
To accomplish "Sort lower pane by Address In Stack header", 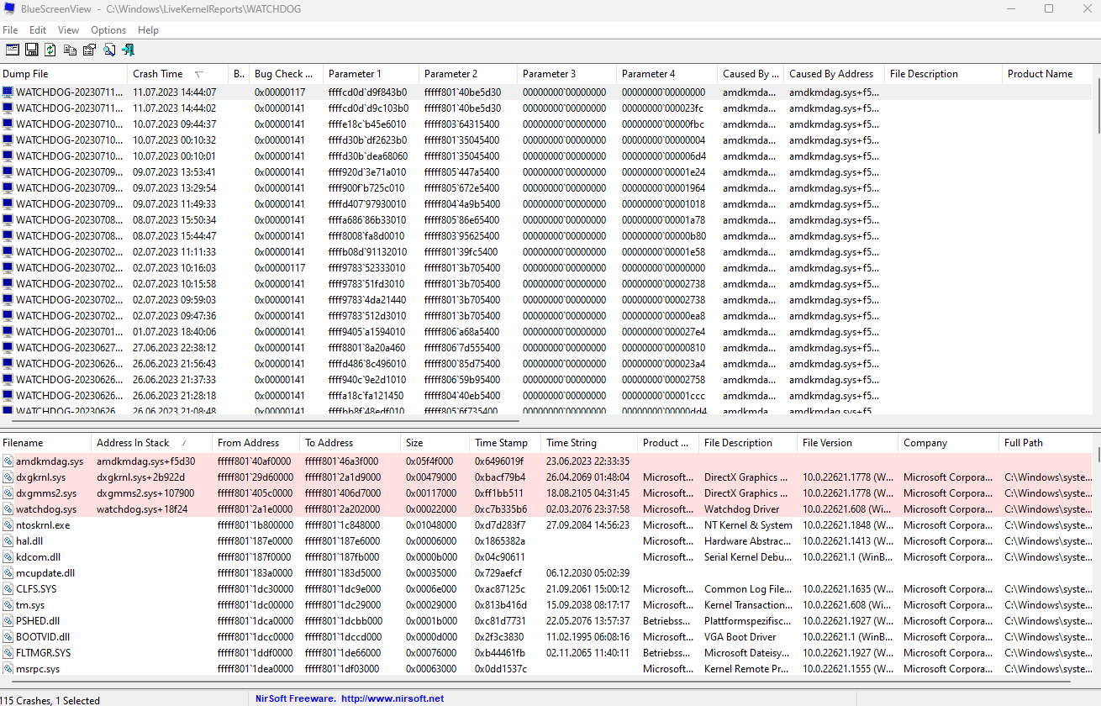I will [x=151, y=443].
